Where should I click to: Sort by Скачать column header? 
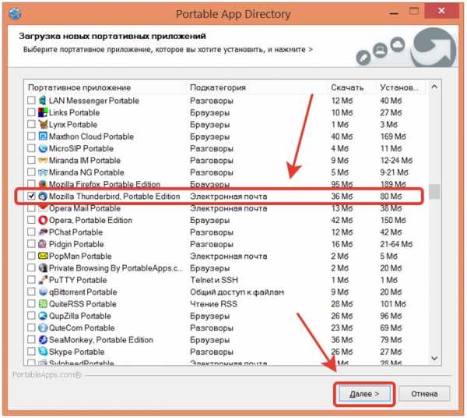click(x=352, y=87)
